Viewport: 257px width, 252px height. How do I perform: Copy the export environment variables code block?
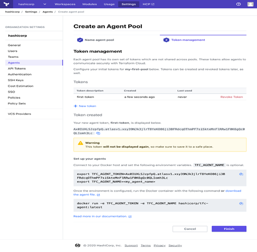click(x=241, y=174)
